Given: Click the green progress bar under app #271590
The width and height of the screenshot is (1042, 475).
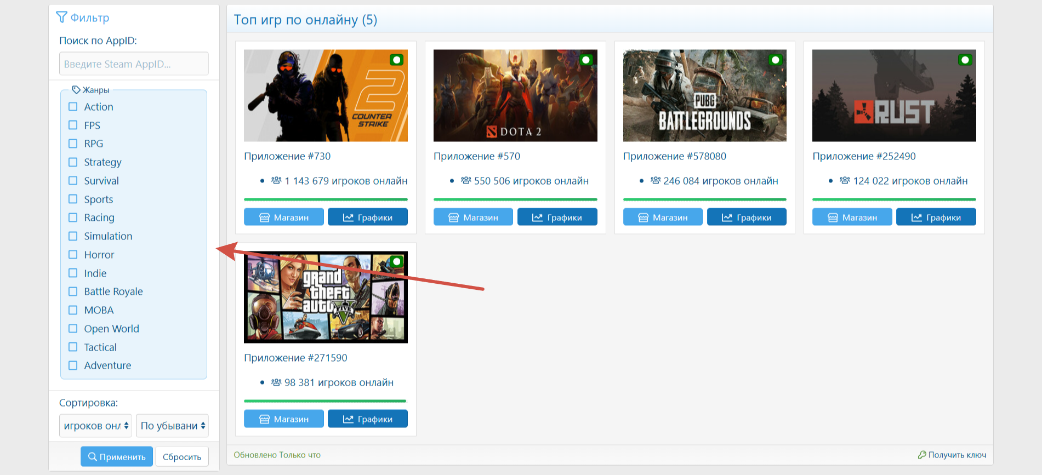Looking at the screenshot, I should tap(326, 401).
